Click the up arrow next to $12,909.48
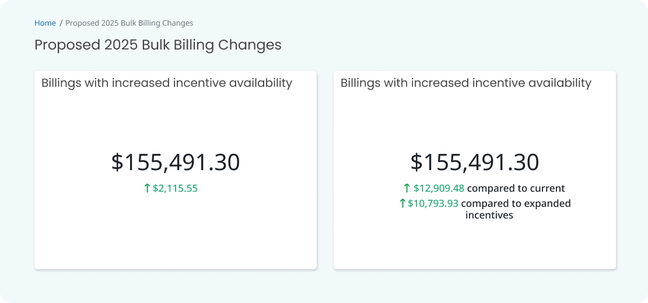The height and width of the screenshot is (303, 648). 407,189
